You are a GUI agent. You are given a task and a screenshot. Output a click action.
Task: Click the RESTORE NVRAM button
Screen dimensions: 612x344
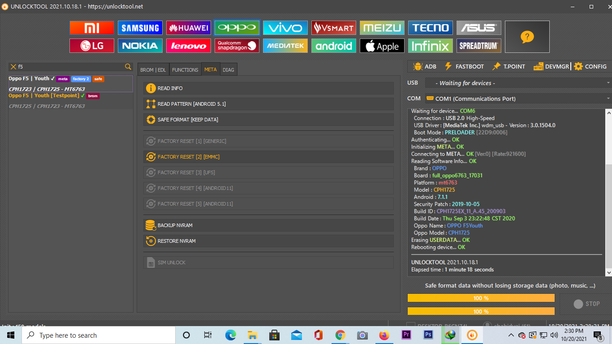click(268, 241)
